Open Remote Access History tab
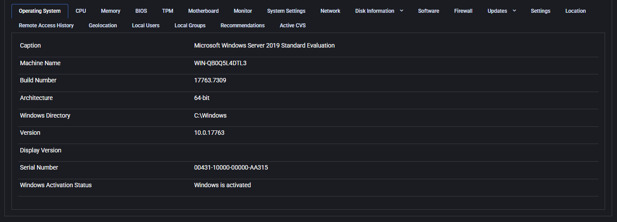 click(x=46, y=26)
